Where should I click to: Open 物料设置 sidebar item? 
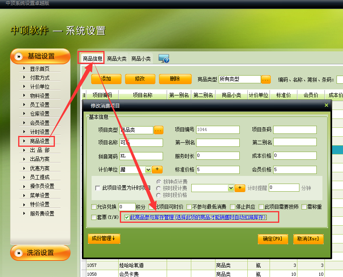[40, 96]
